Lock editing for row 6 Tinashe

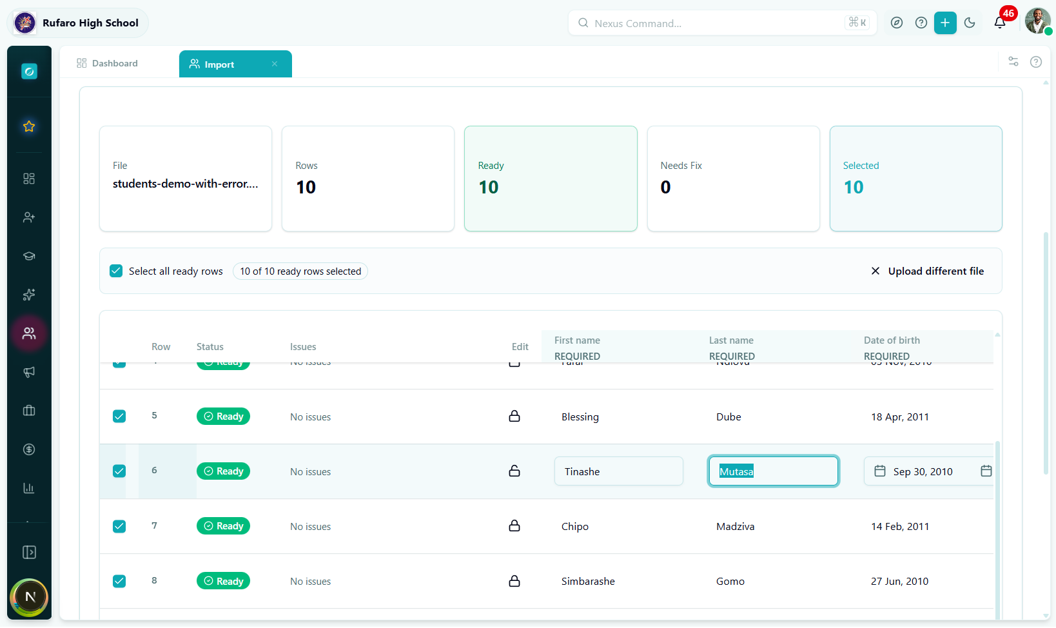[x=514, y=471]
